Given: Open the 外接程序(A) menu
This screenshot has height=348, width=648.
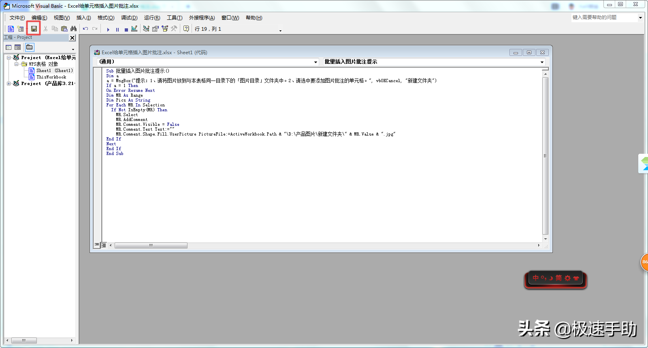Looking at the screenshot, I should pyautogui.click(x=202, y=18).
